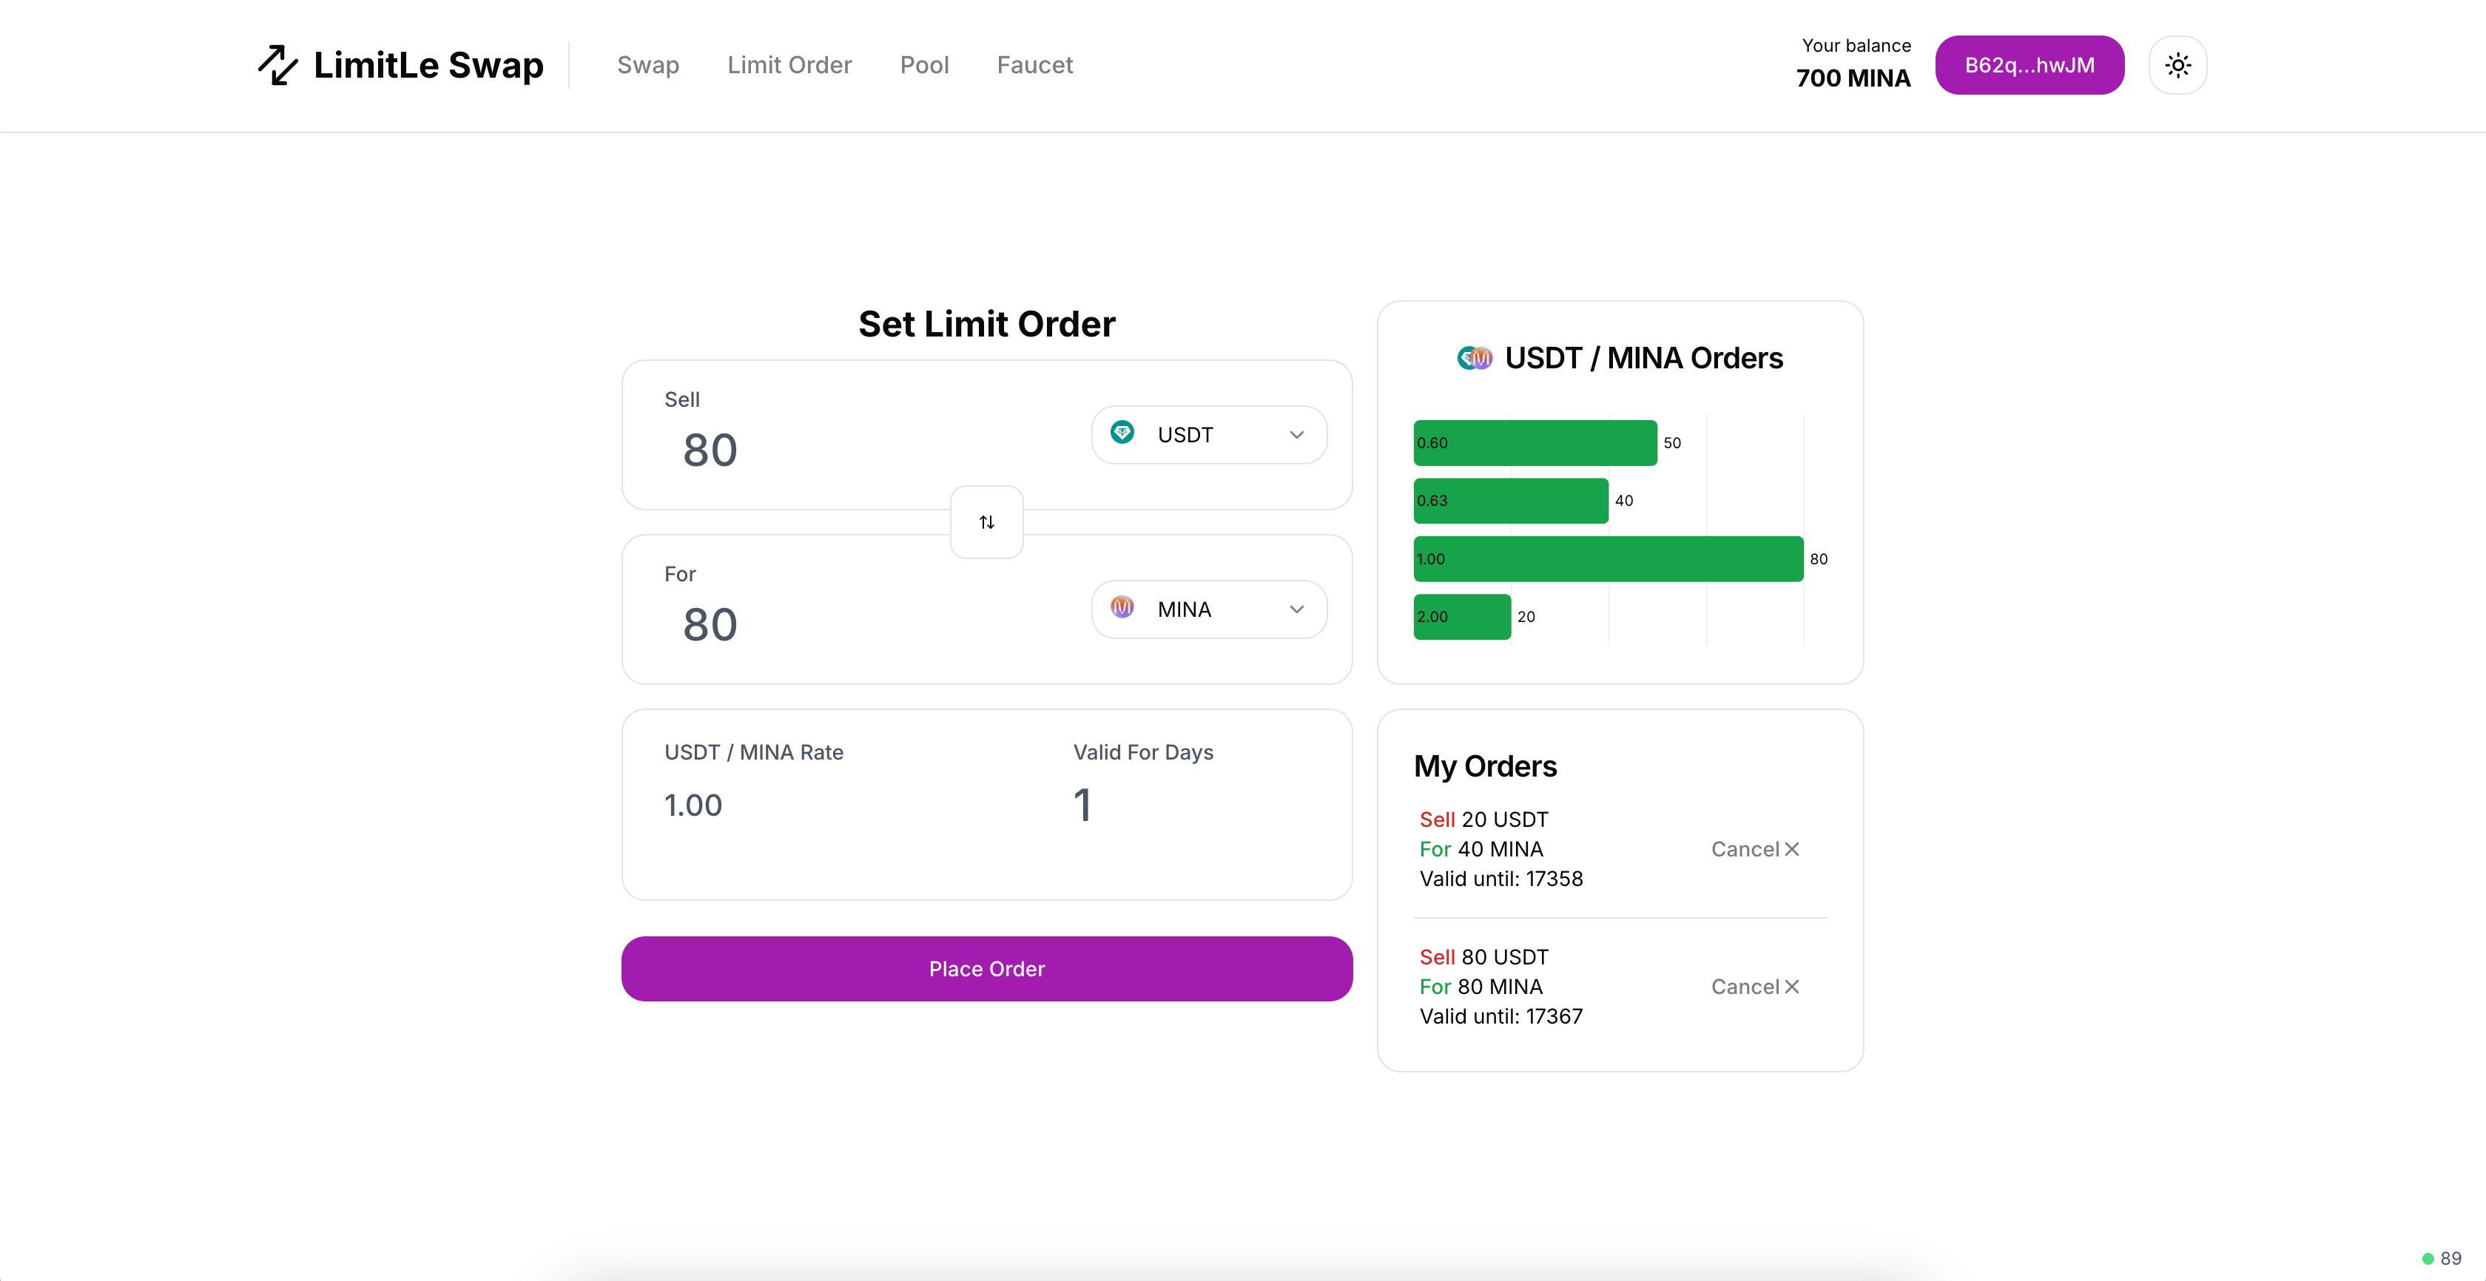This screenshot has width=2486, height=1281.
Task: Click the block number 89 in the corner
Action: coord(2450,1258)
